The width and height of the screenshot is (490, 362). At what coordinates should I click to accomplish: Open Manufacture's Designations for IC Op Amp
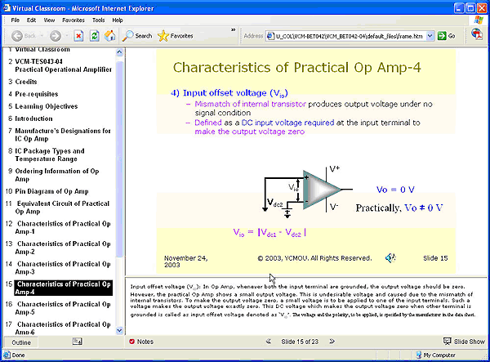tap(63, 135)
